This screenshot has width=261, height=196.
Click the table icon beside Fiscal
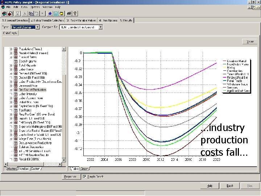pos(16,159)
